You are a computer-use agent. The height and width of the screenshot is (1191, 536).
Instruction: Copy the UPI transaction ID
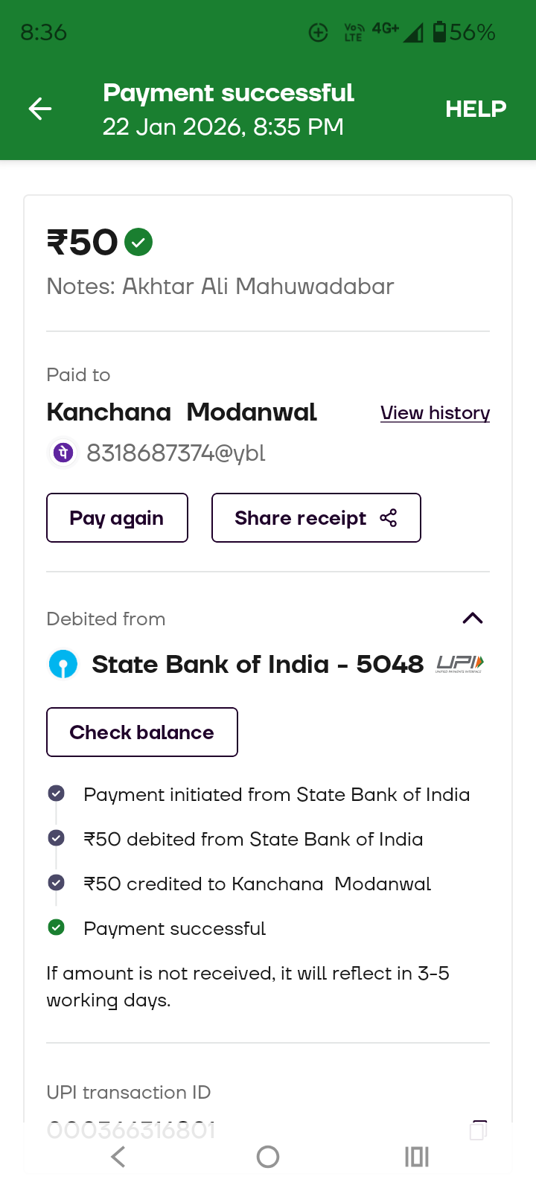pyautogui.click(x=479, y=1130)
